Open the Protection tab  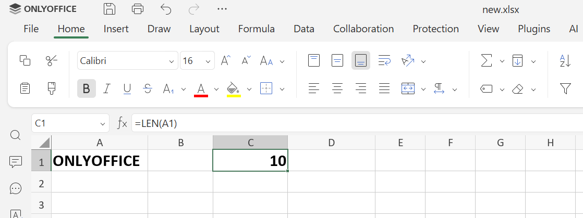(436, 29)
